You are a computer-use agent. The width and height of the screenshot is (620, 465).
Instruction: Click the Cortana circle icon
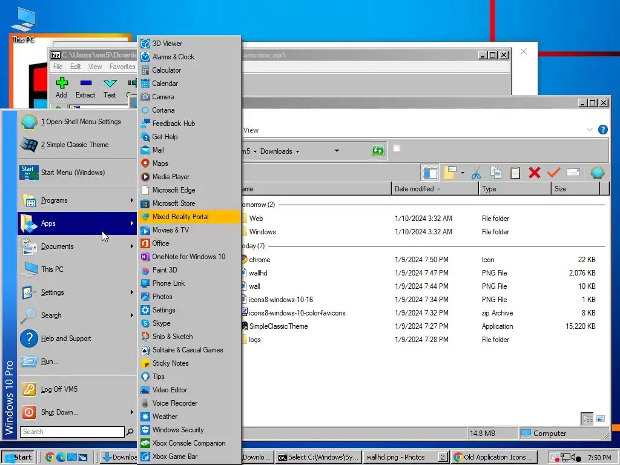click(145, 110)
